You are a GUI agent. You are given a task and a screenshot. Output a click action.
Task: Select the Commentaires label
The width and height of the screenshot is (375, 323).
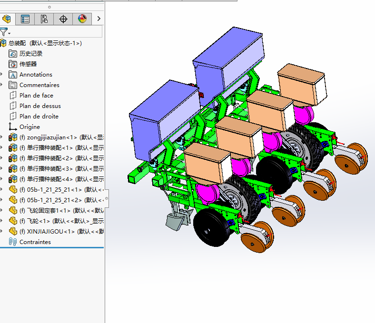point(39,85)
